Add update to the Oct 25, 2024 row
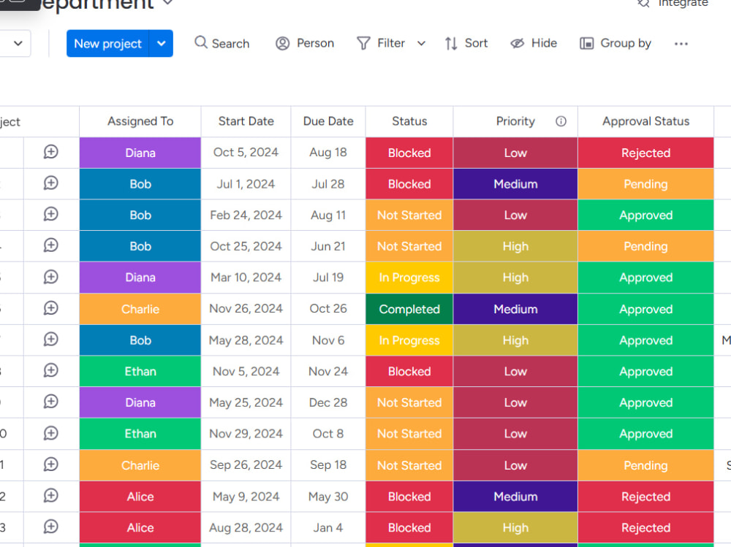 (51, 245)
